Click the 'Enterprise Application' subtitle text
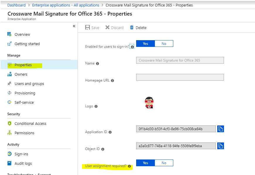This screenshot has width=255, height=175. coord(22,19)
